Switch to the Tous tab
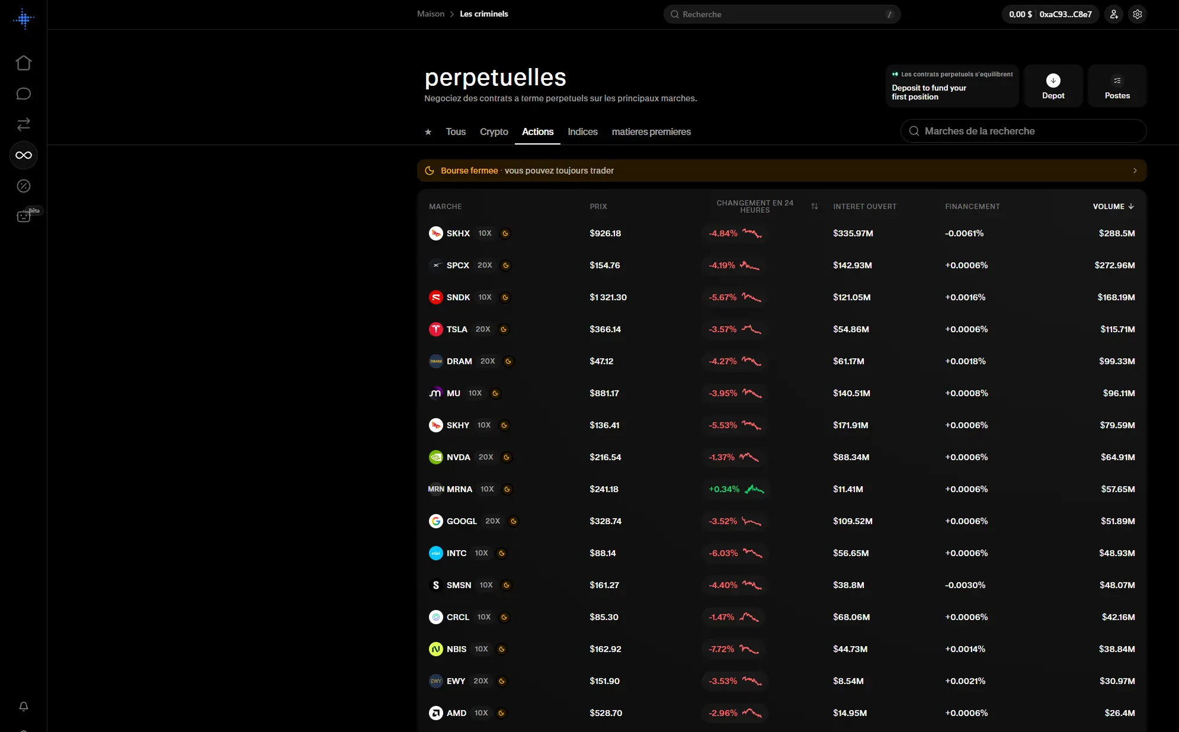Screen dimensions: 1179x732 coord(456,131)
